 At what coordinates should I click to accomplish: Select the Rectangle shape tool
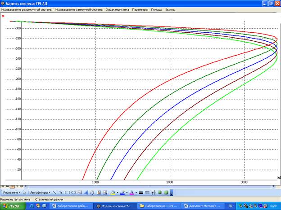(x=67, y=192)
